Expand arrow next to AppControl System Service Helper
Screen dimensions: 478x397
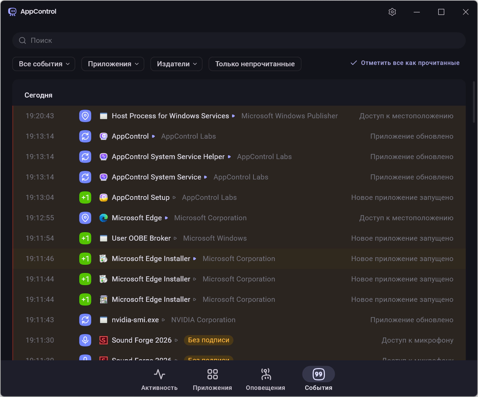(x=229, y=157)
